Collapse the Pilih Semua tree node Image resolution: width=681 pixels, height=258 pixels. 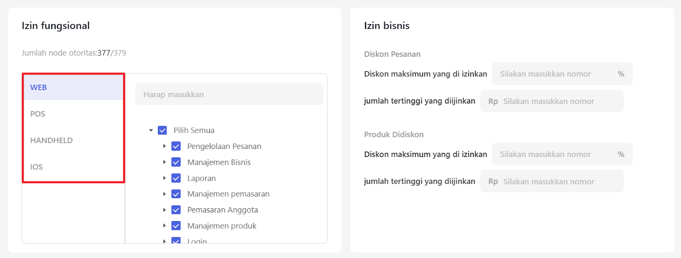[x=151, y=130]
